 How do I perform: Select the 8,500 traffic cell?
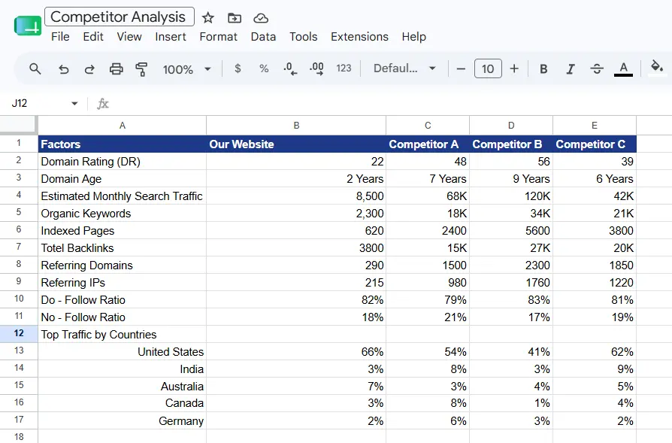296,196
